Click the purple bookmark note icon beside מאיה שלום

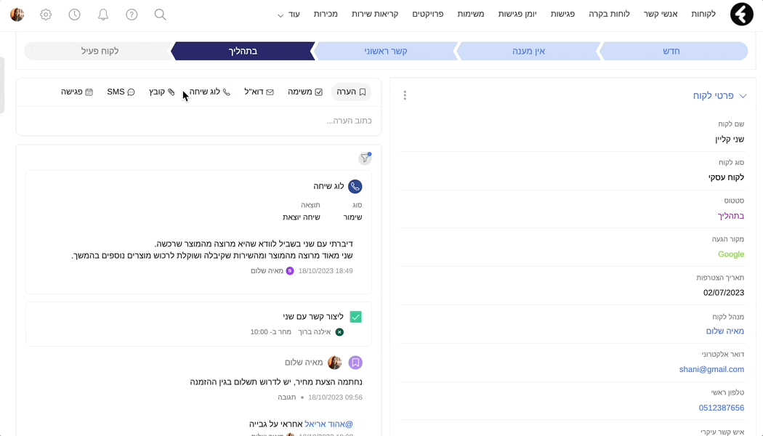click(356, 363)
